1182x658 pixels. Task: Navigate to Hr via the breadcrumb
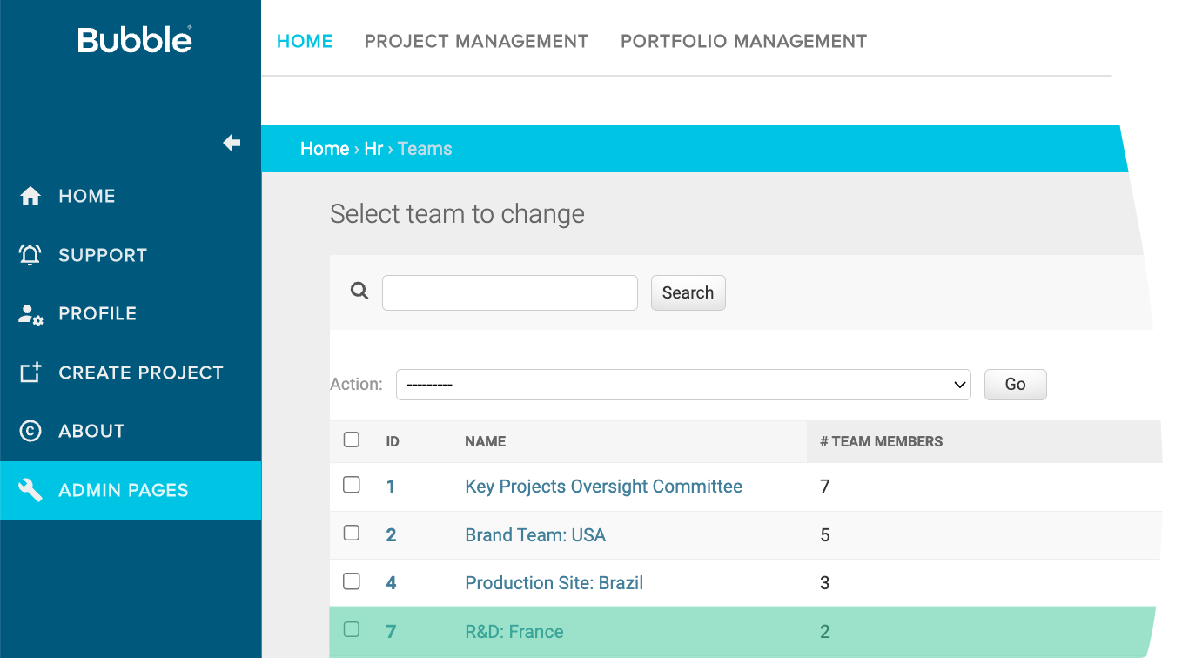(373, 148)
